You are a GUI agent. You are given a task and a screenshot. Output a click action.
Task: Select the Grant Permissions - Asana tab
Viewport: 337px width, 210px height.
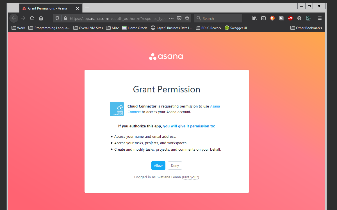(47, 8)
